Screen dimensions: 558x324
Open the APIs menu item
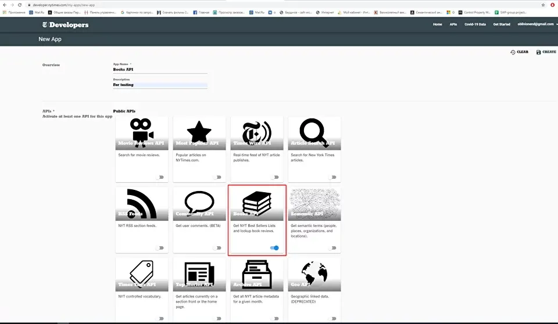(x=453, y=24)
